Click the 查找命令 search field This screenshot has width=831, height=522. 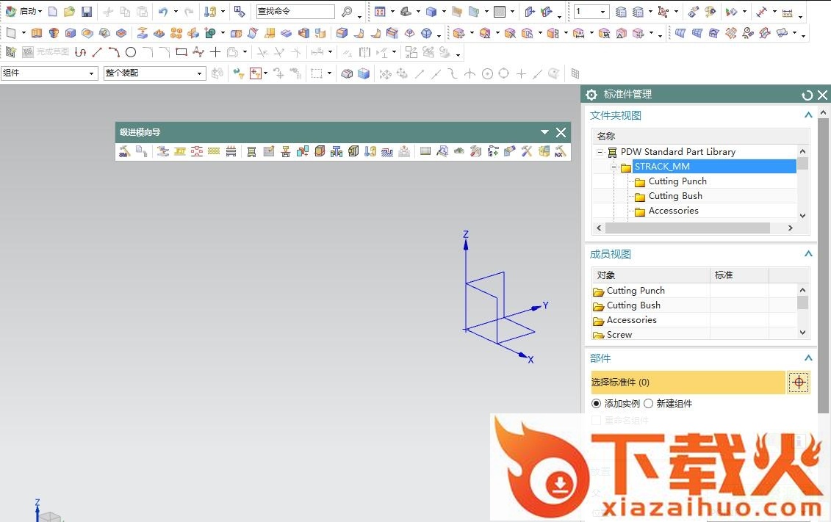point(295,12)
